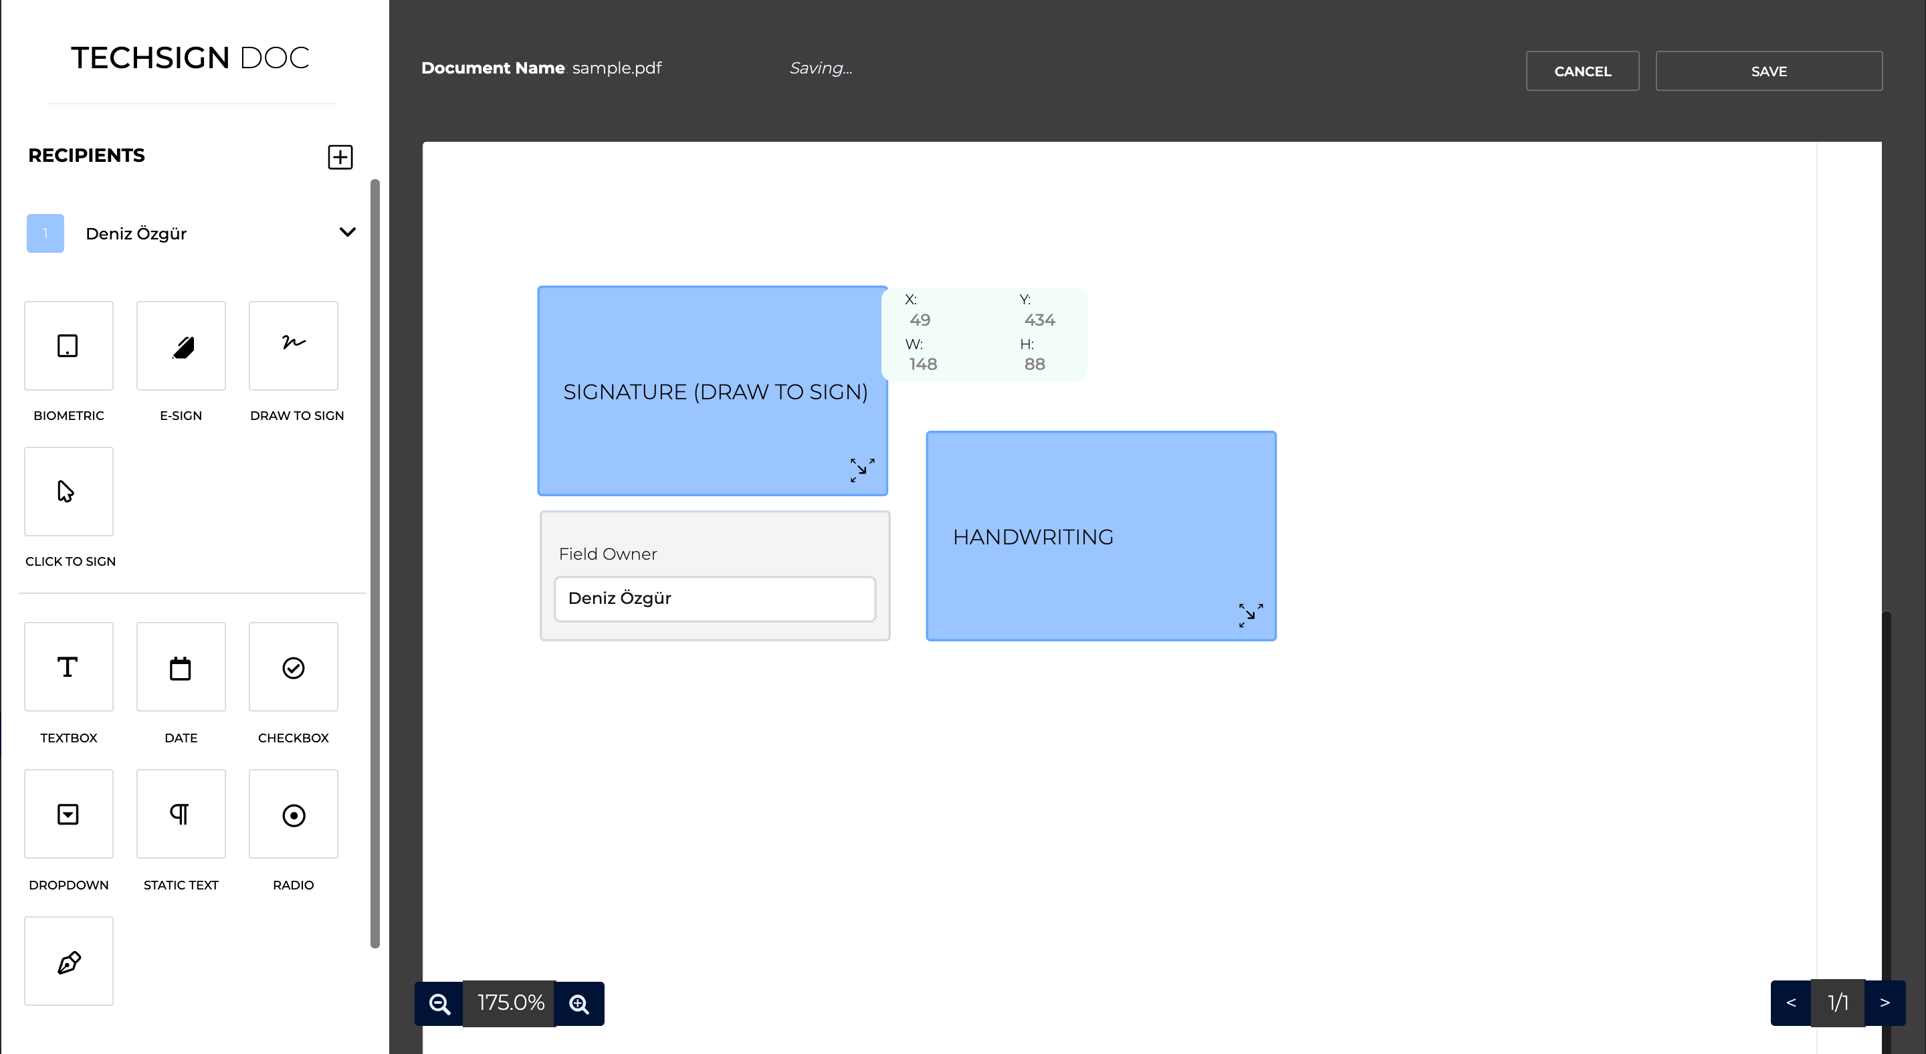The image size is (1926, 1054).
Task: Click the zoom out magnifier icon
Action: click(x=439, y=1004)
